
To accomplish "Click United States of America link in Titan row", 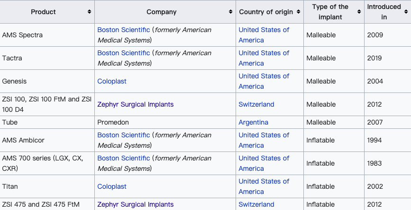I will (x=264, y=186).
